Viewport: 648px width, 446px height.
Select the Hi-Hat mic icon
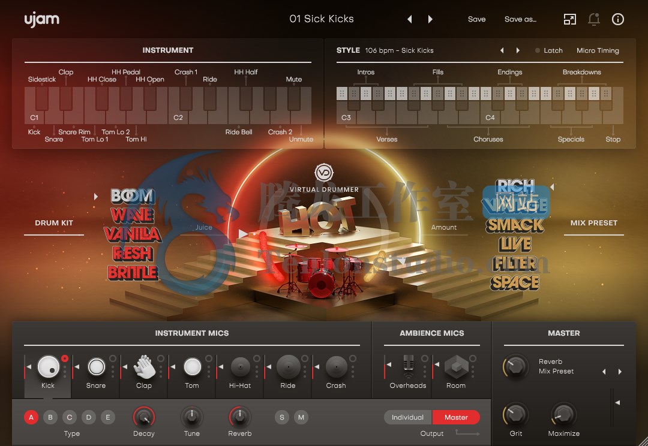240,367
